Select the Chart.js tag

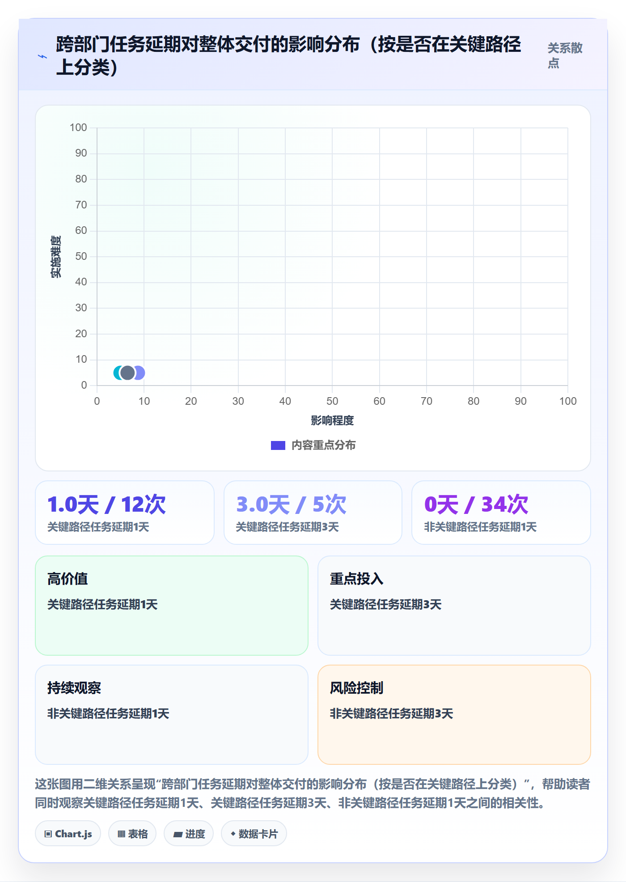[x=68, y=833]
